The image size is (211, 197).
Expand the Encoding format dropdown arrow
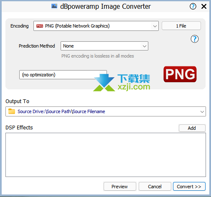coord(155,26)
